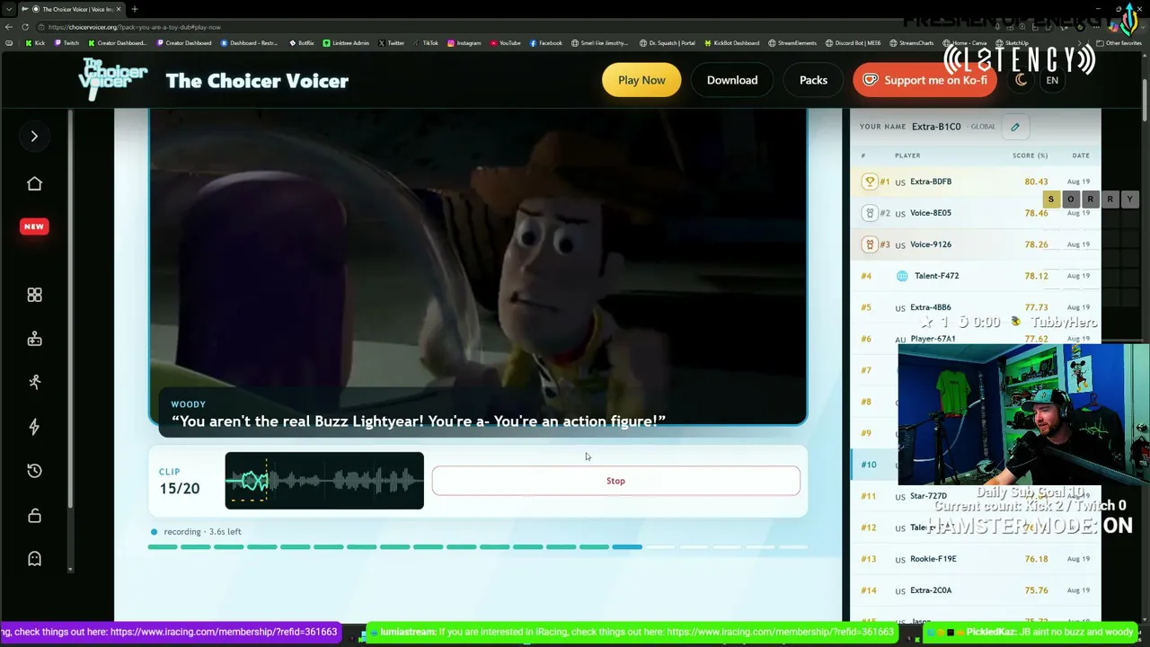Select leaderboard row Extra-4BB6
Viewport: 1150px width, 647px height.
click(976, 307)
